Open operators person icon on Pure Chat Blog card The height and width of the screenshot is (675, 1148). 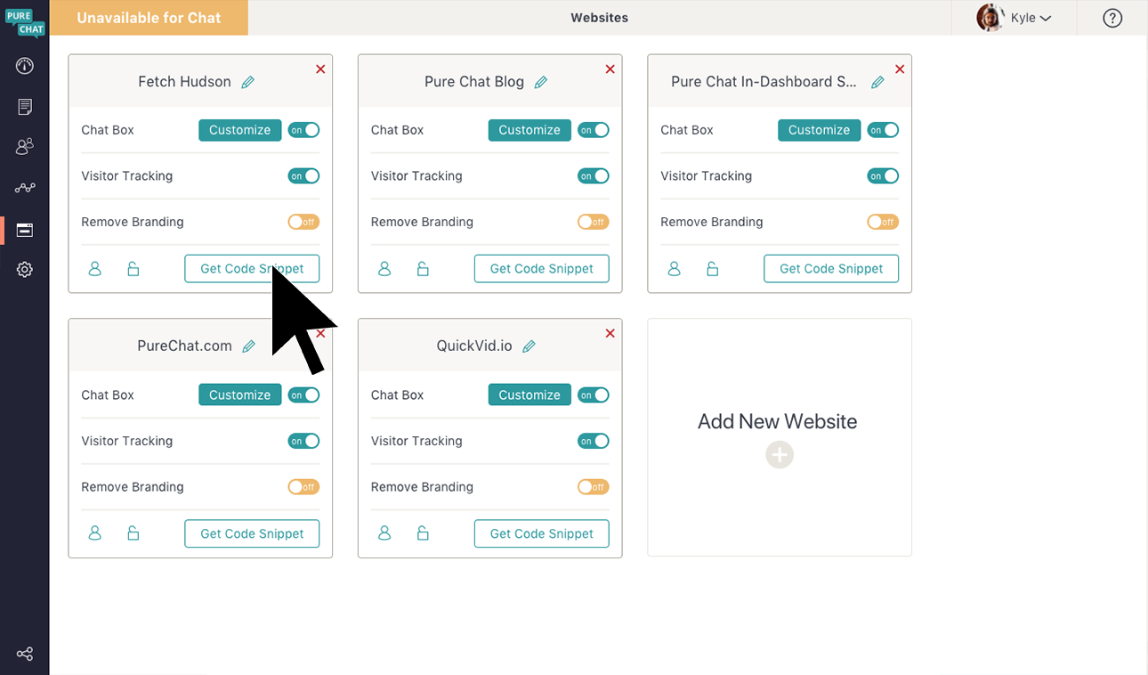[384, 268]
